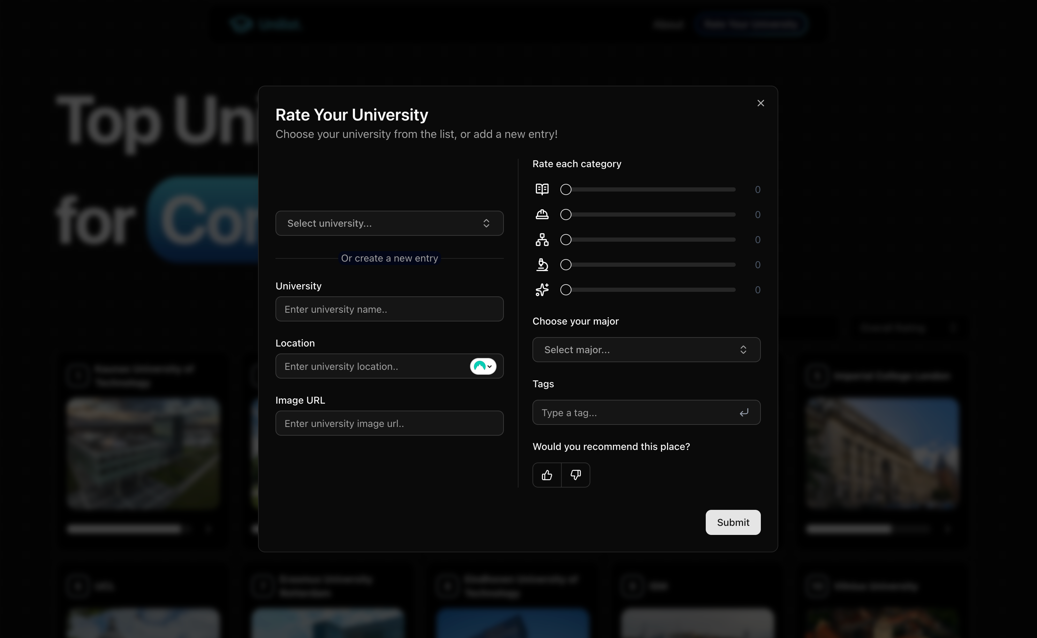1037x638 pixels.
Task: Click the network hierarchy category icon
Action: 542,240
